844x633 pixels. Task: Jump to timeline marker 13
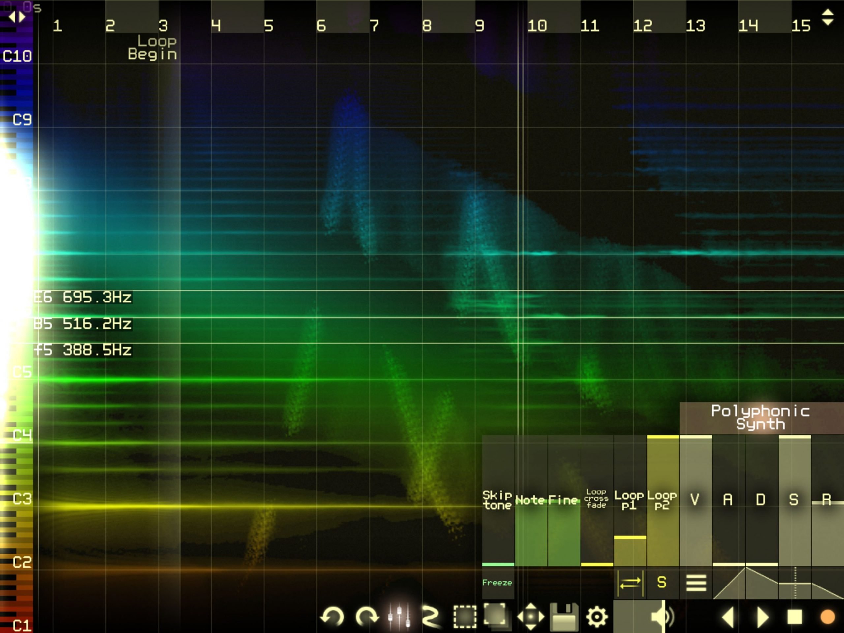coord(696,26)
